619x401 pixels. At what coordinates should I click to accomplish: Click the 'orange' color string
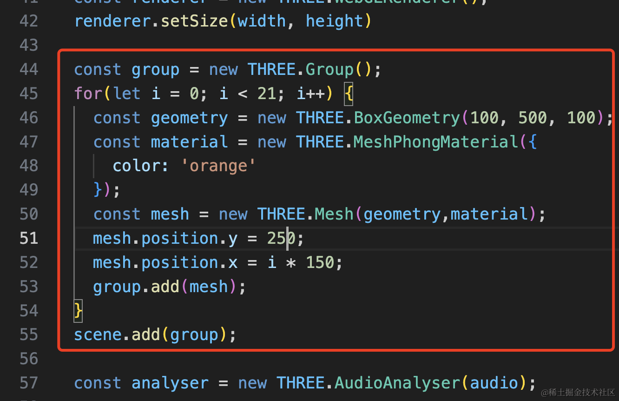pyautogui.click(x=218, y=166)
